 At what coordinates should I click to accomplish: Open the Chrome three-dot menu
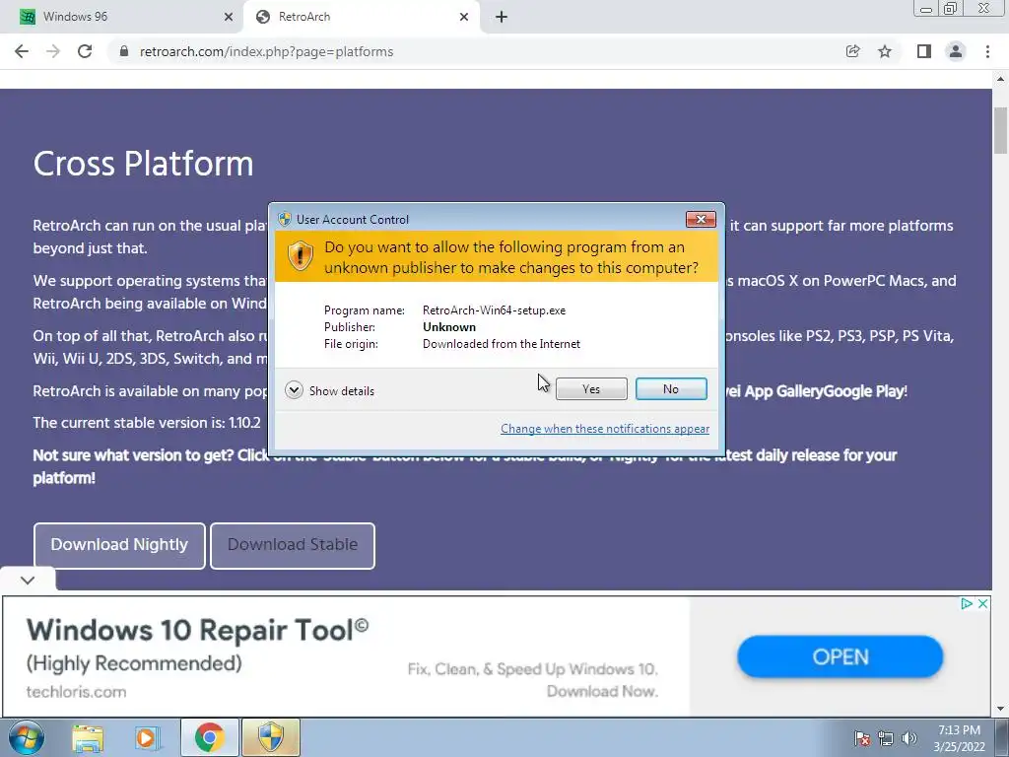[987, 51]
